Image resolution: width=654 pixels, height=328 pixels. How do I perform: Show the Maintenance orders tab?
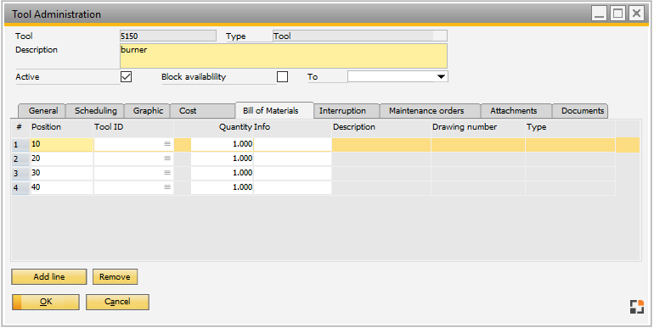[430, 111]
